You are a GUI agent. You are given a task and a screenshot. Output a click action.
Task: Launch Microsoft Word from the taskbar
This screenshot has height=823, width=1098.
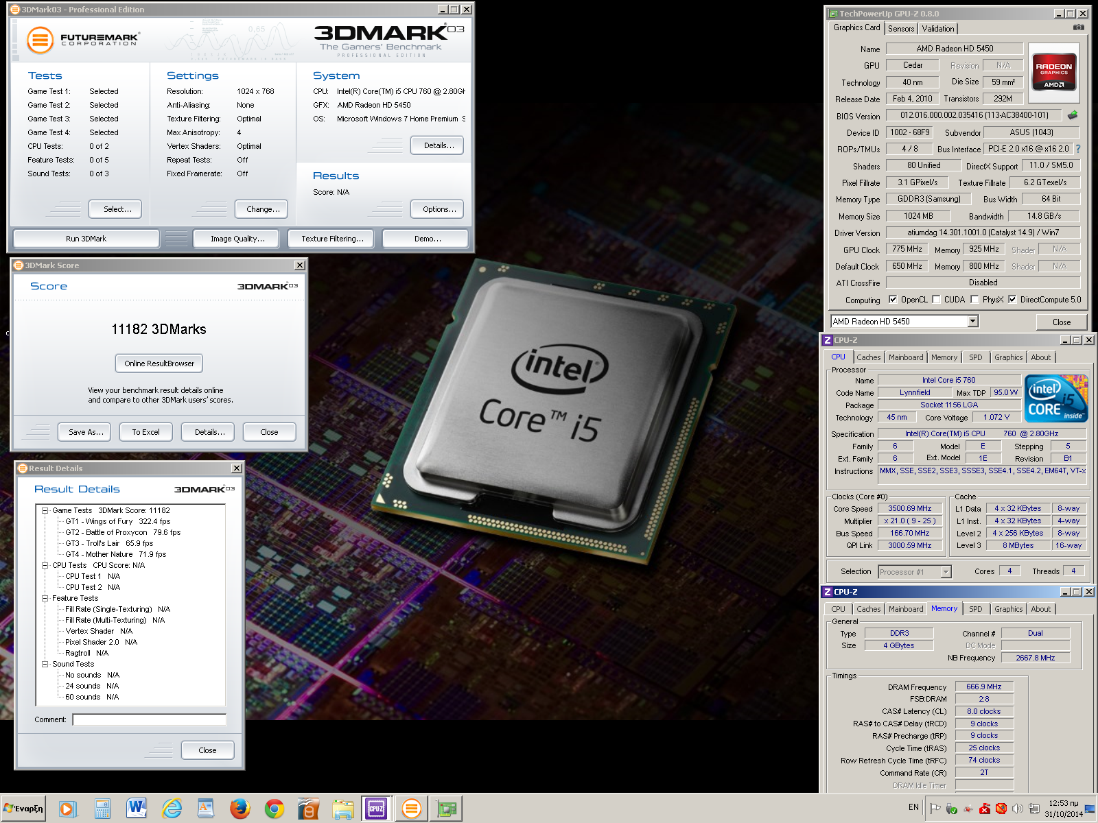[137, 809]
